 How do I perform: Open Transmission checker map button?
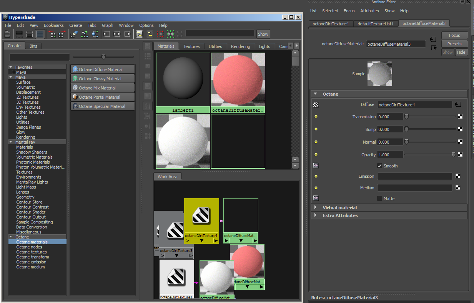[460, 117]
